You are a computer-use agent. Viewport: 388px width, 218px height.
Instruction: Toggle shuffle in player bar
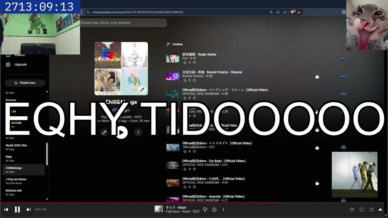click(371, 210)
